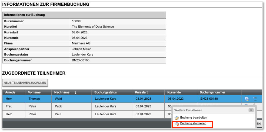
Task: Select the Petra first name cell
Action: 32,106
